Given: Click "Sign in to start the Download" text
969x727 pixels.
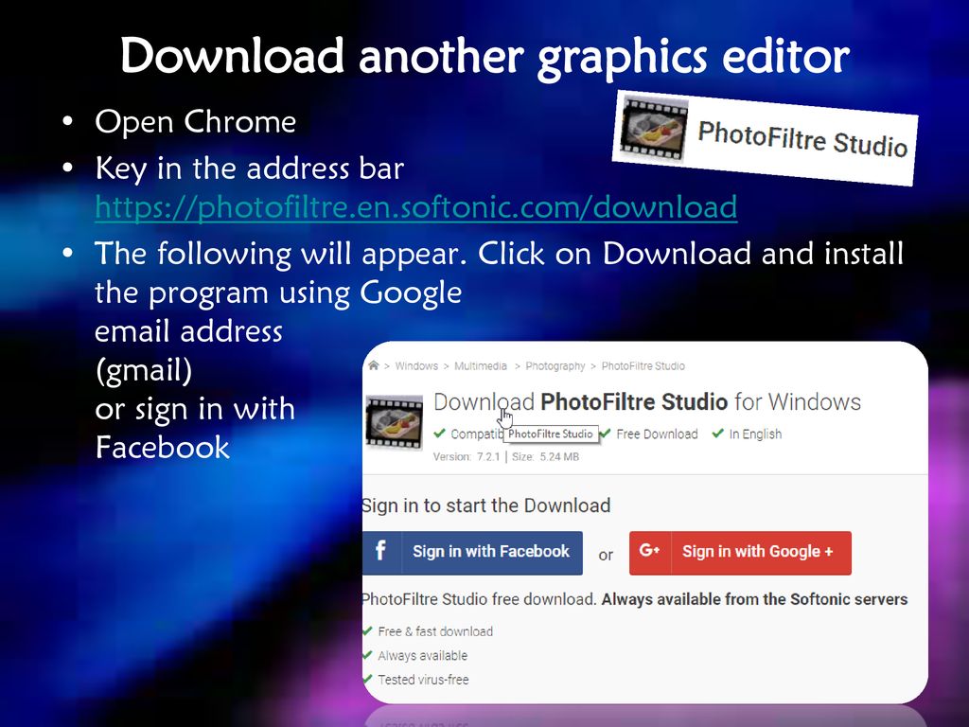Looking at the screenshot, I should [x=486, y=505].
